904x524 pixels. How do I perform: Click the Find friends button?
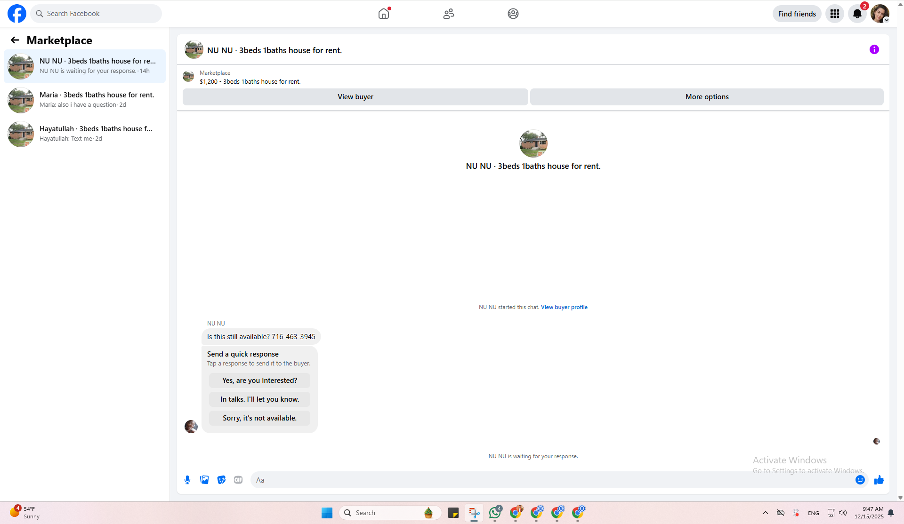[x=797, y=14]
